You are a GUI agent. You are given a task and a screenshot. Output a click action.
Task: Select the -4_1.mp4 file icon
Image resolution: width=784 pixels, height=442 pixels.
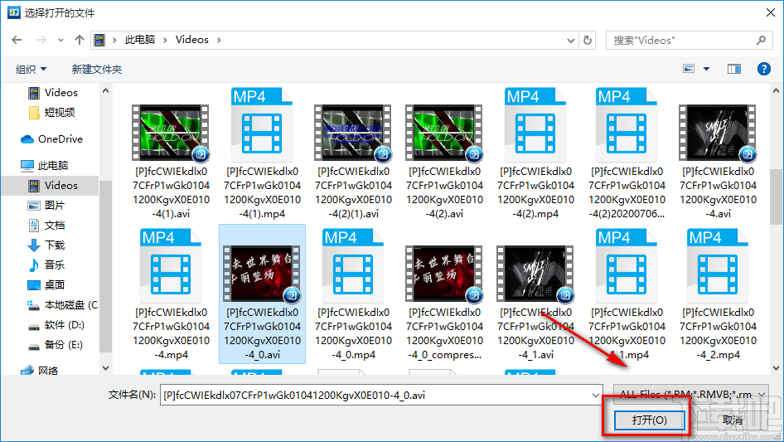(627, 265)
